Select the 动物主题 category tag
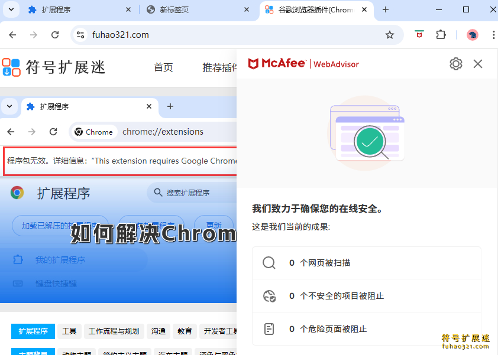The width and height of the screenshot is (498, 355). pos(76,352)
